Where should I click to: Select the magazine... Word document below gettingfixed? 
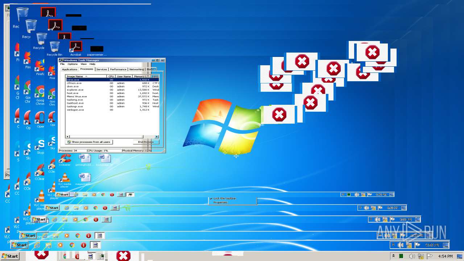coord(84,179)
